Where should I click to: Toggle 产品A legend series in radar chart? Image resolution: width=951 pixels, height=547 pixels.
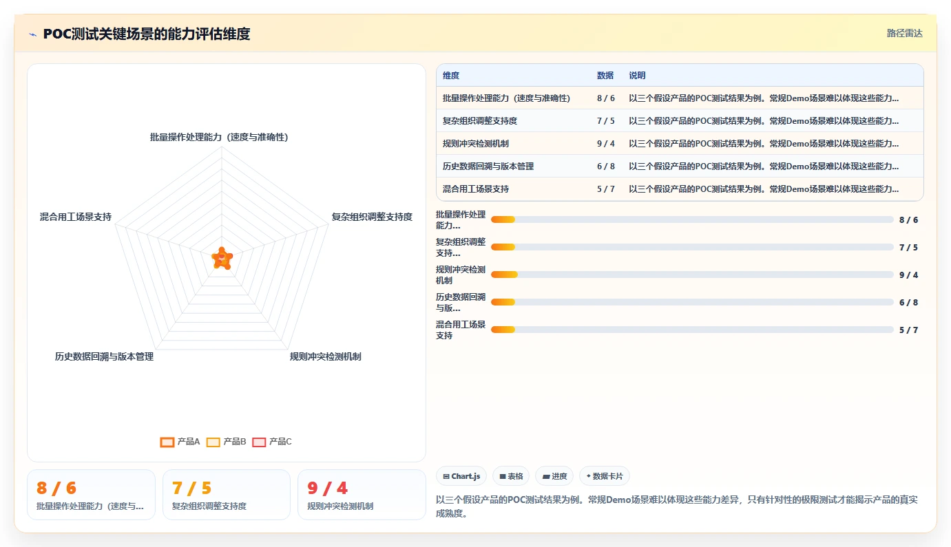point(180,442)
